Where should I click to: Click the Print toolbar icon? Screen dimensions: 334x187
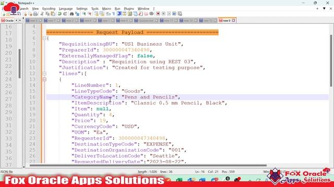pyautogui.click(x=35, y=14)
